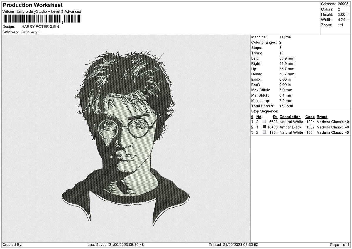Select the 'Page 1 of 1' footer text
352x249 pixels.
(340, 245)
